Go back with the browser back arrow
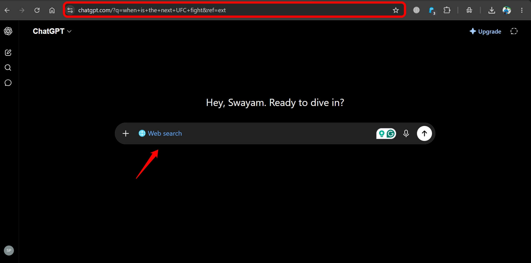 [7, 10]
